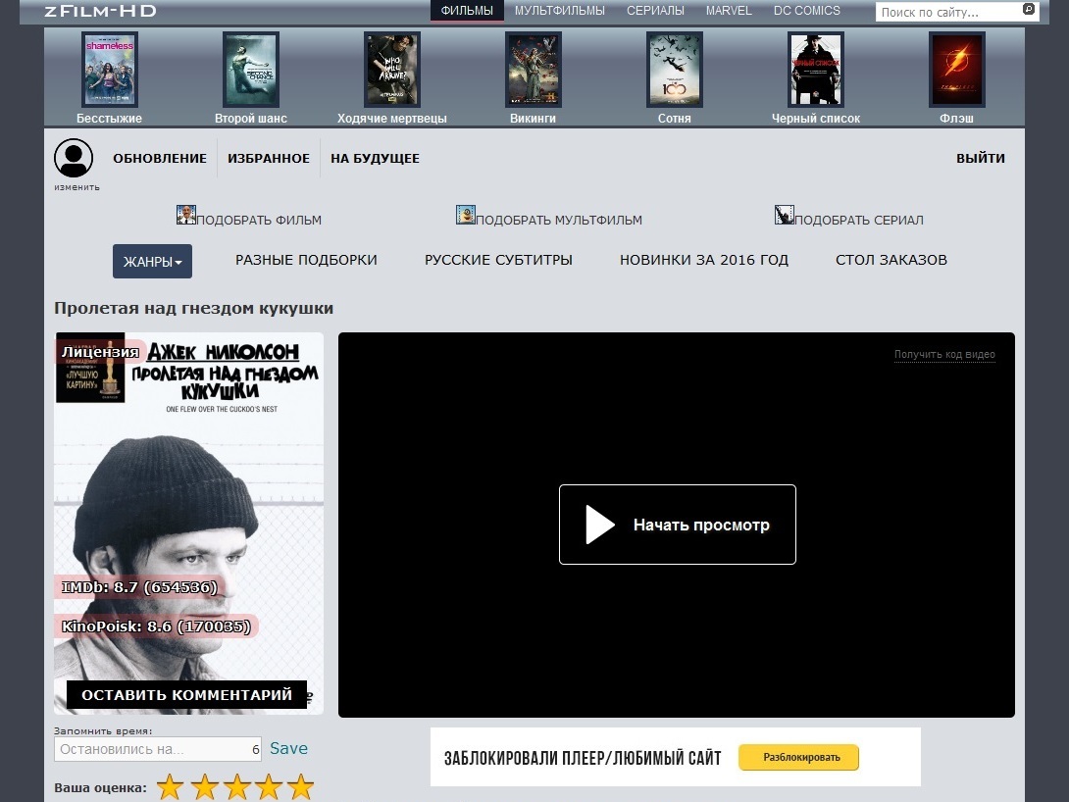1069x802 pixels.
Task: Choose the Сотня poster thumbnail
Action: tap(675, 70)
